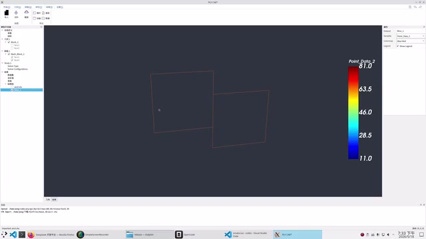
Task: Switch to the Dolphin file manager window
Action: (149, 234)
